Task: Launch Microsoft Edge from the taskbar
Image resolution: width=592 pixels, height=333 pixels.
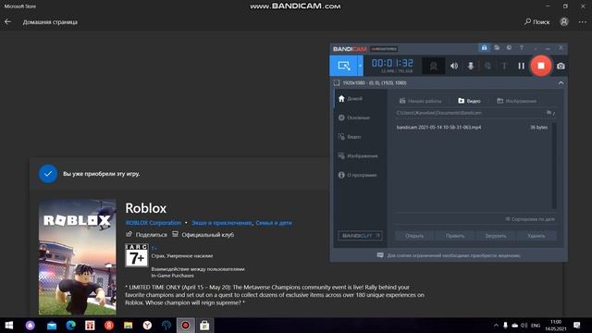Action: (x=70, y=325)
